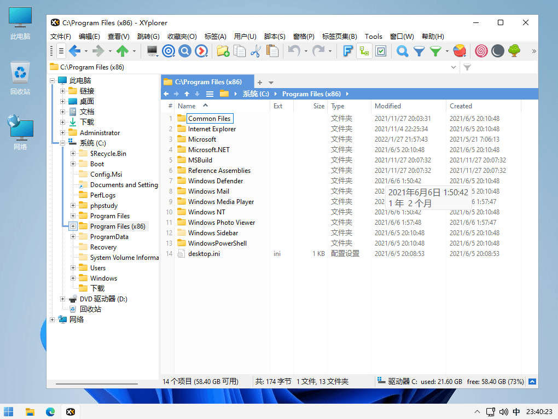Open Microsoft Edge from taskbar
The height and width of the screenshot is (419, 558).
(x=50, y=411)
